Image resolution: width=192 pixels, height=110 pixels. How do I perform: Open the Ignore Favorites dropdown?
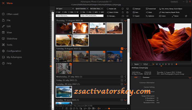(82, 9)
